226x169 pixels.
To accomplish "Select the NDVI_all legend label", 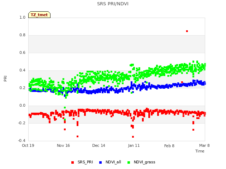I will [x=113, y=162].
